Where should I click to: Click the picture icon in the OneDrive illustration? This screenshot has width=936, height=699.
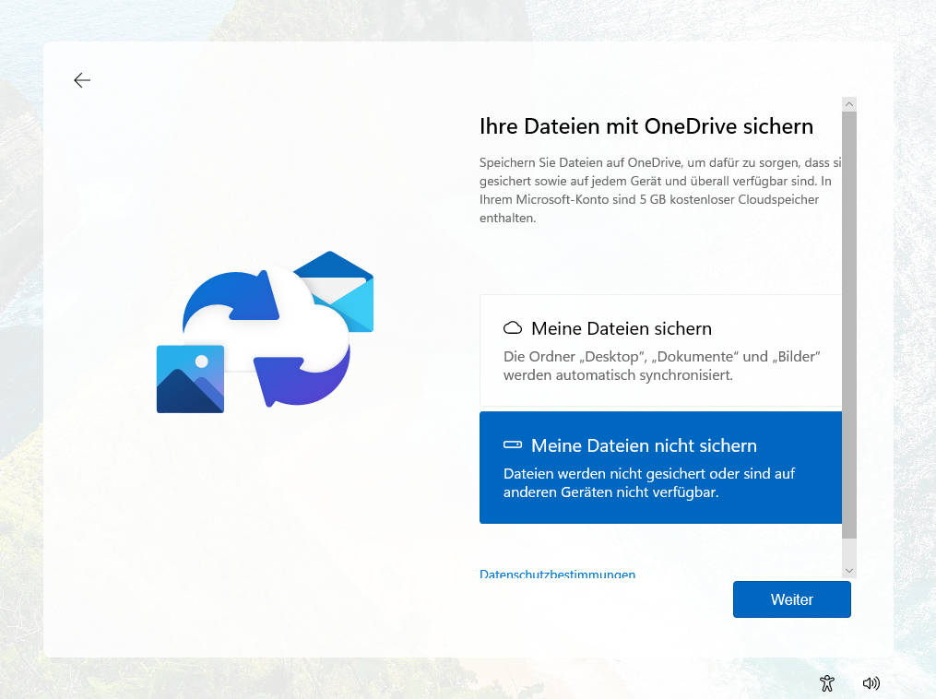coord(190,379)
